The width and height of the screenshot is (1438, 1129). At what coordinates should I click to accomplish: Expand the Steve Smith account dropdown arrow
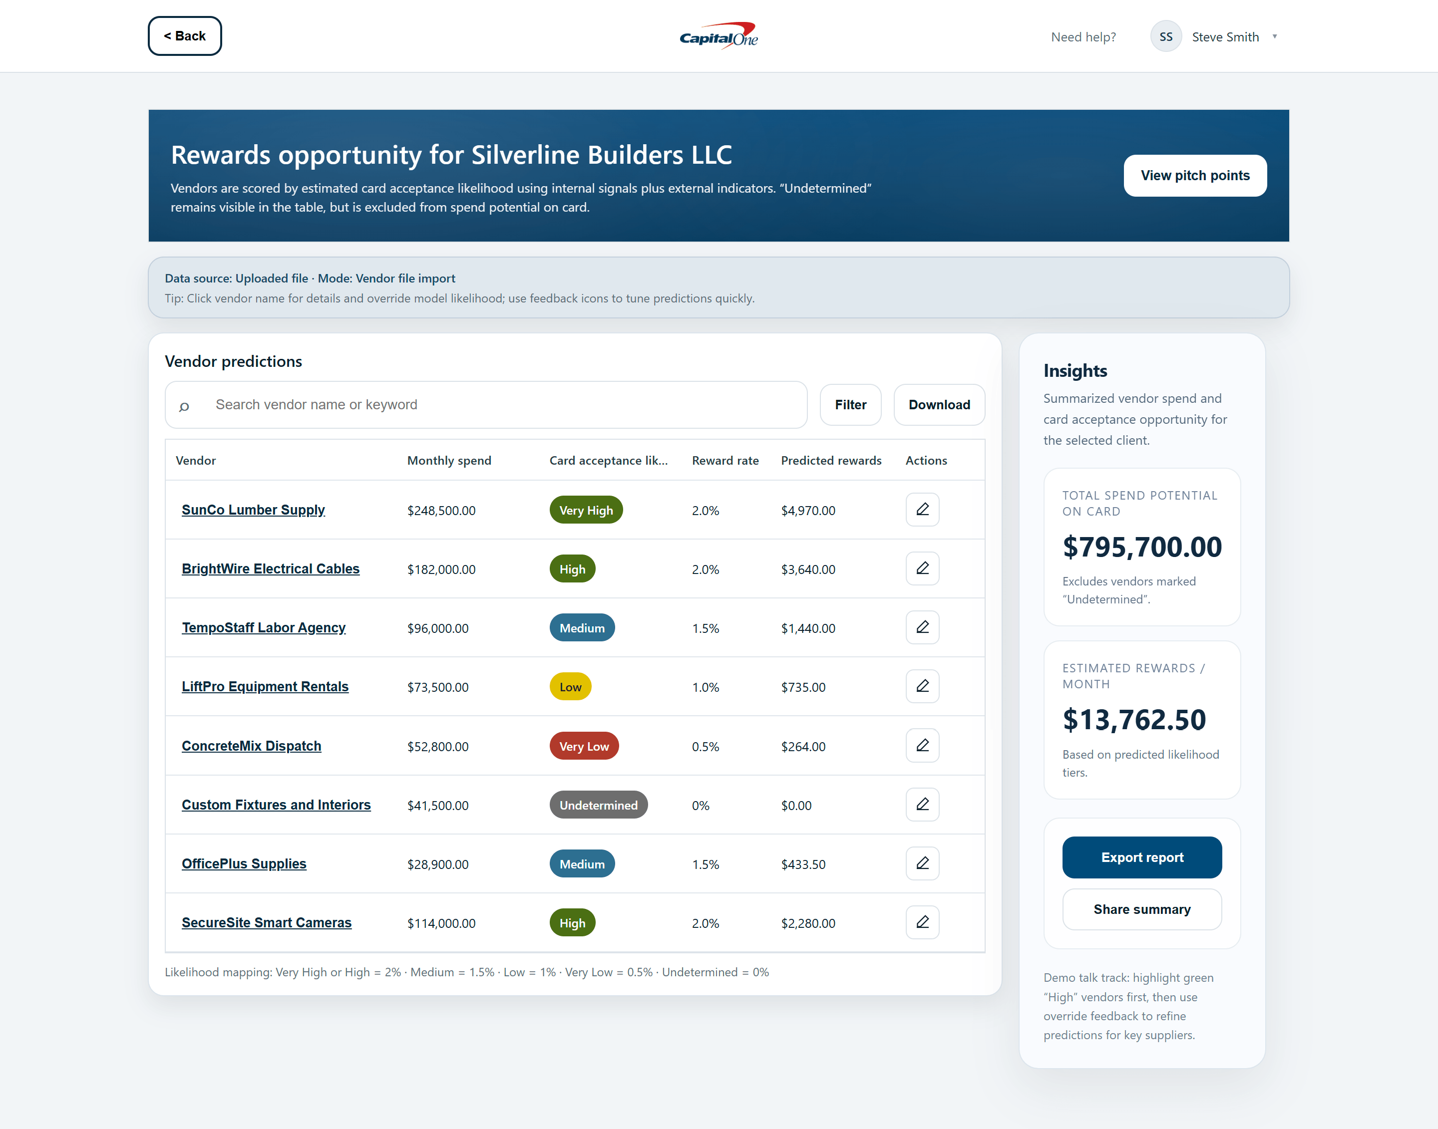[1275, 36]
